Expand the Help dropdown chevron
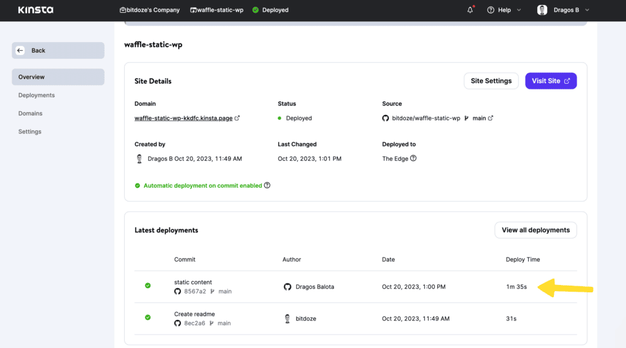 click(x=518, y=10)
